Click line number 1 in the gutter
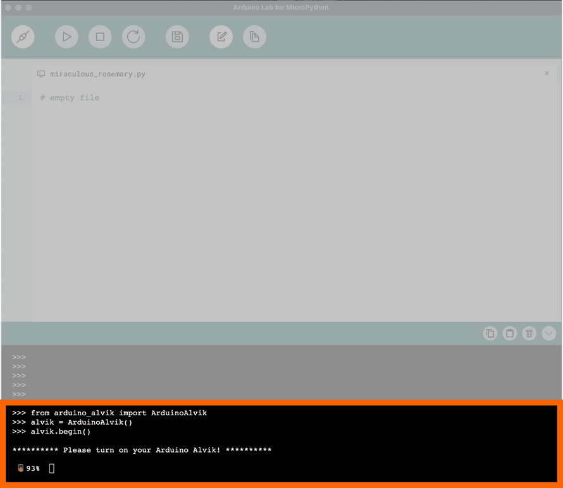The image size is (563, 488). pos(19,97)
